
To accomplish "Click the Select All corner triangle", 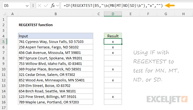I will 4,14.
